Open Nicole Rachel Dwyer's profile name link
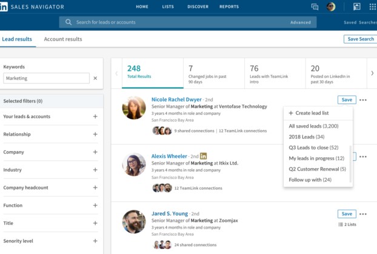The height and width of the screenshot is (254, 377). pyautogui.click(x=176, y=99)
